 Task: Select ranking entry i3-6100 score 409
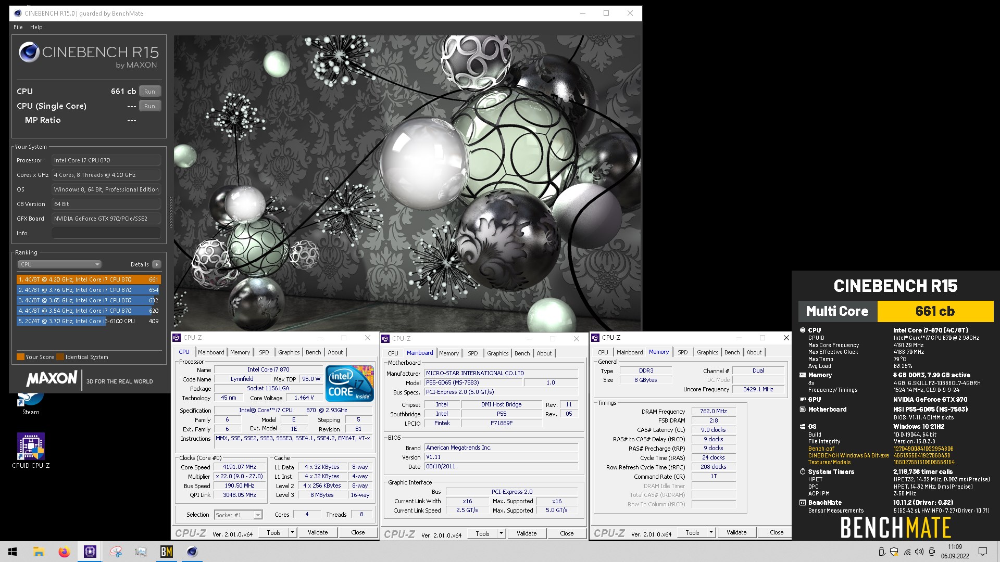coord(88,321)
